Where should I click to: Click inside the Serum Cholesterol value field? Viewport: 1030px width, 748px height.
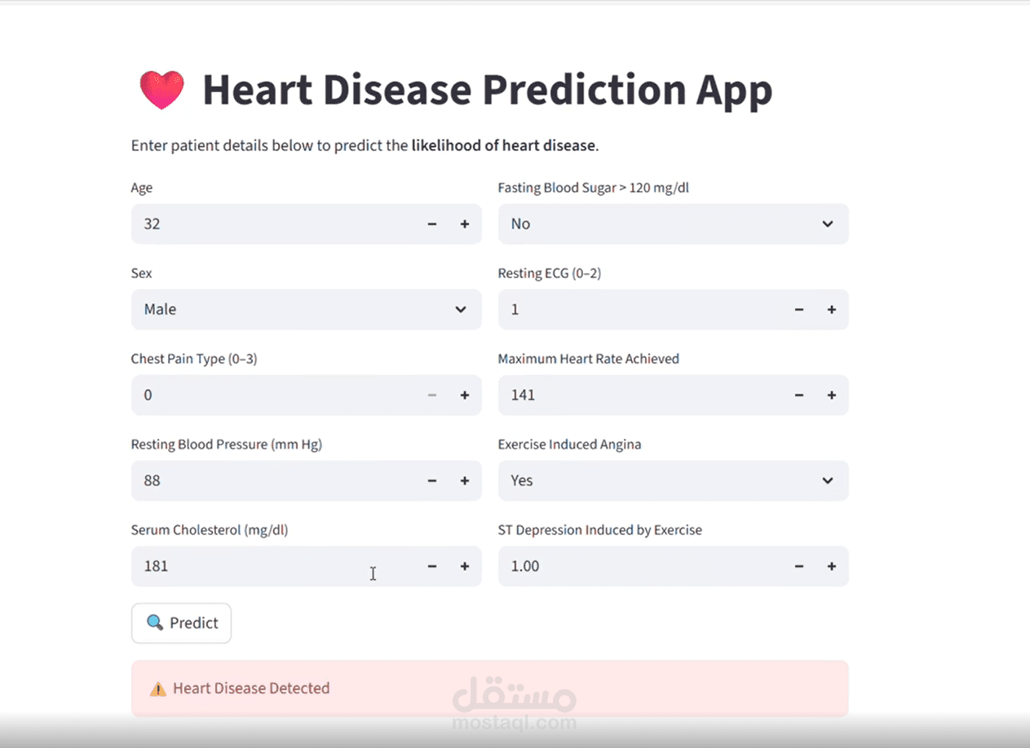(x=245, y=566)
